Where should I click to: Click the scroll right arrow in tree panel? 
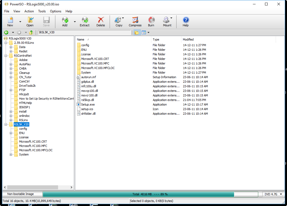click(x=71, y=187)
